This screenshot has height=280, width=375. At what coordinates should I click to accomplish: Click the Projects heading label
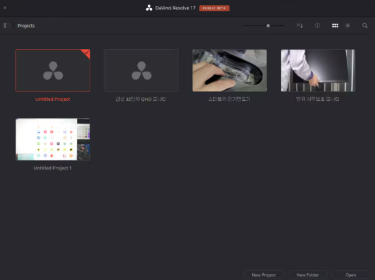(x=26, y=26)
